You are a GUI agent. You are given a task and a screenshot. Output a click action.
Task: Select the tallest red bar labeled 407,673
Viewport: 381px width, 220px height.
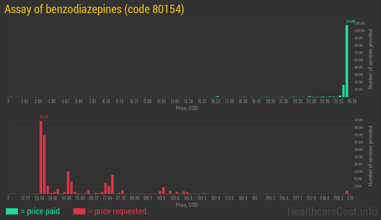click(41, 157)
